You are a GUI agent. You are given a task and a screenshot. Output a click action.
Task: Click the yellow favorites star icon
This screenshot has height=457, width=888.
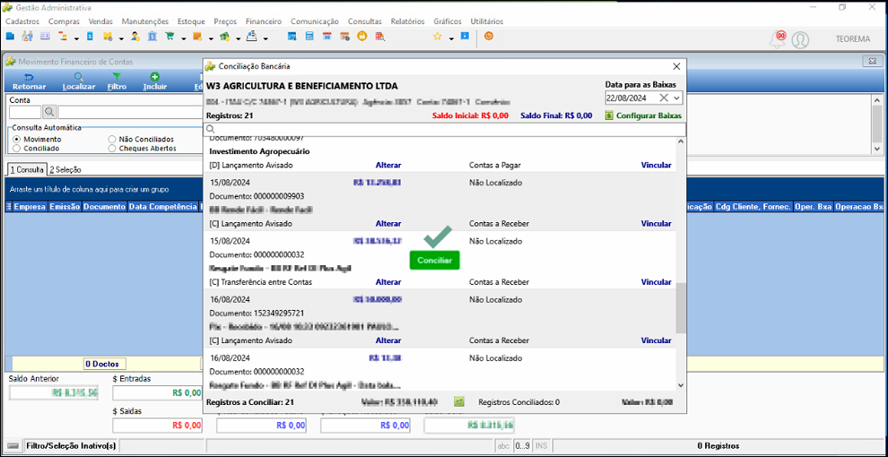click(x=437, y=36)
